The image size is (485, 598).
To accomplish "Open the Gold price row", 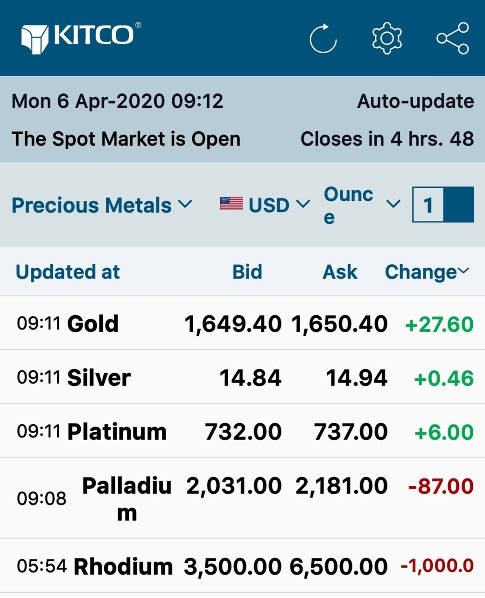I will 242,323.
